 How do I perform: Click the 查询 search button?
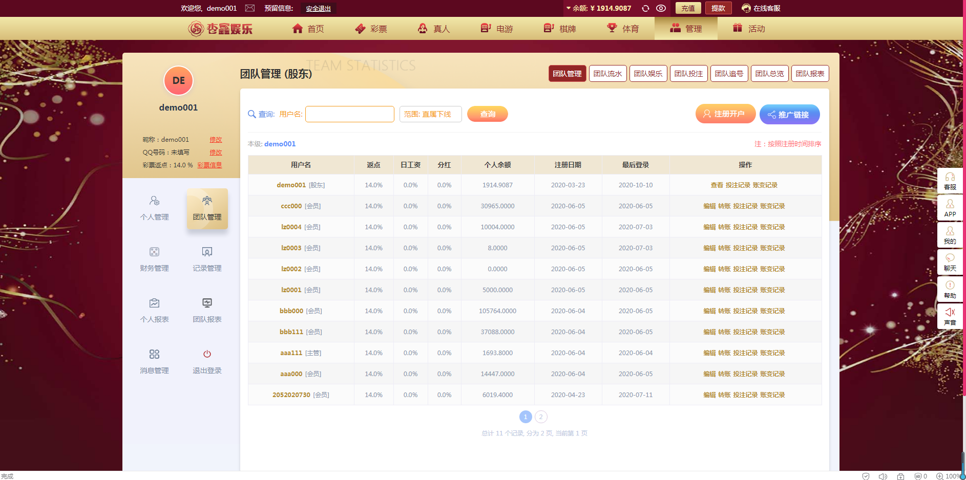coord(487,114)
